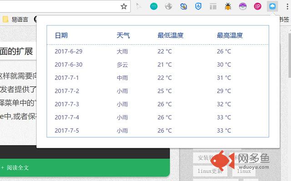Click the 30 °C high for 2017-6-30

point(224,65)
